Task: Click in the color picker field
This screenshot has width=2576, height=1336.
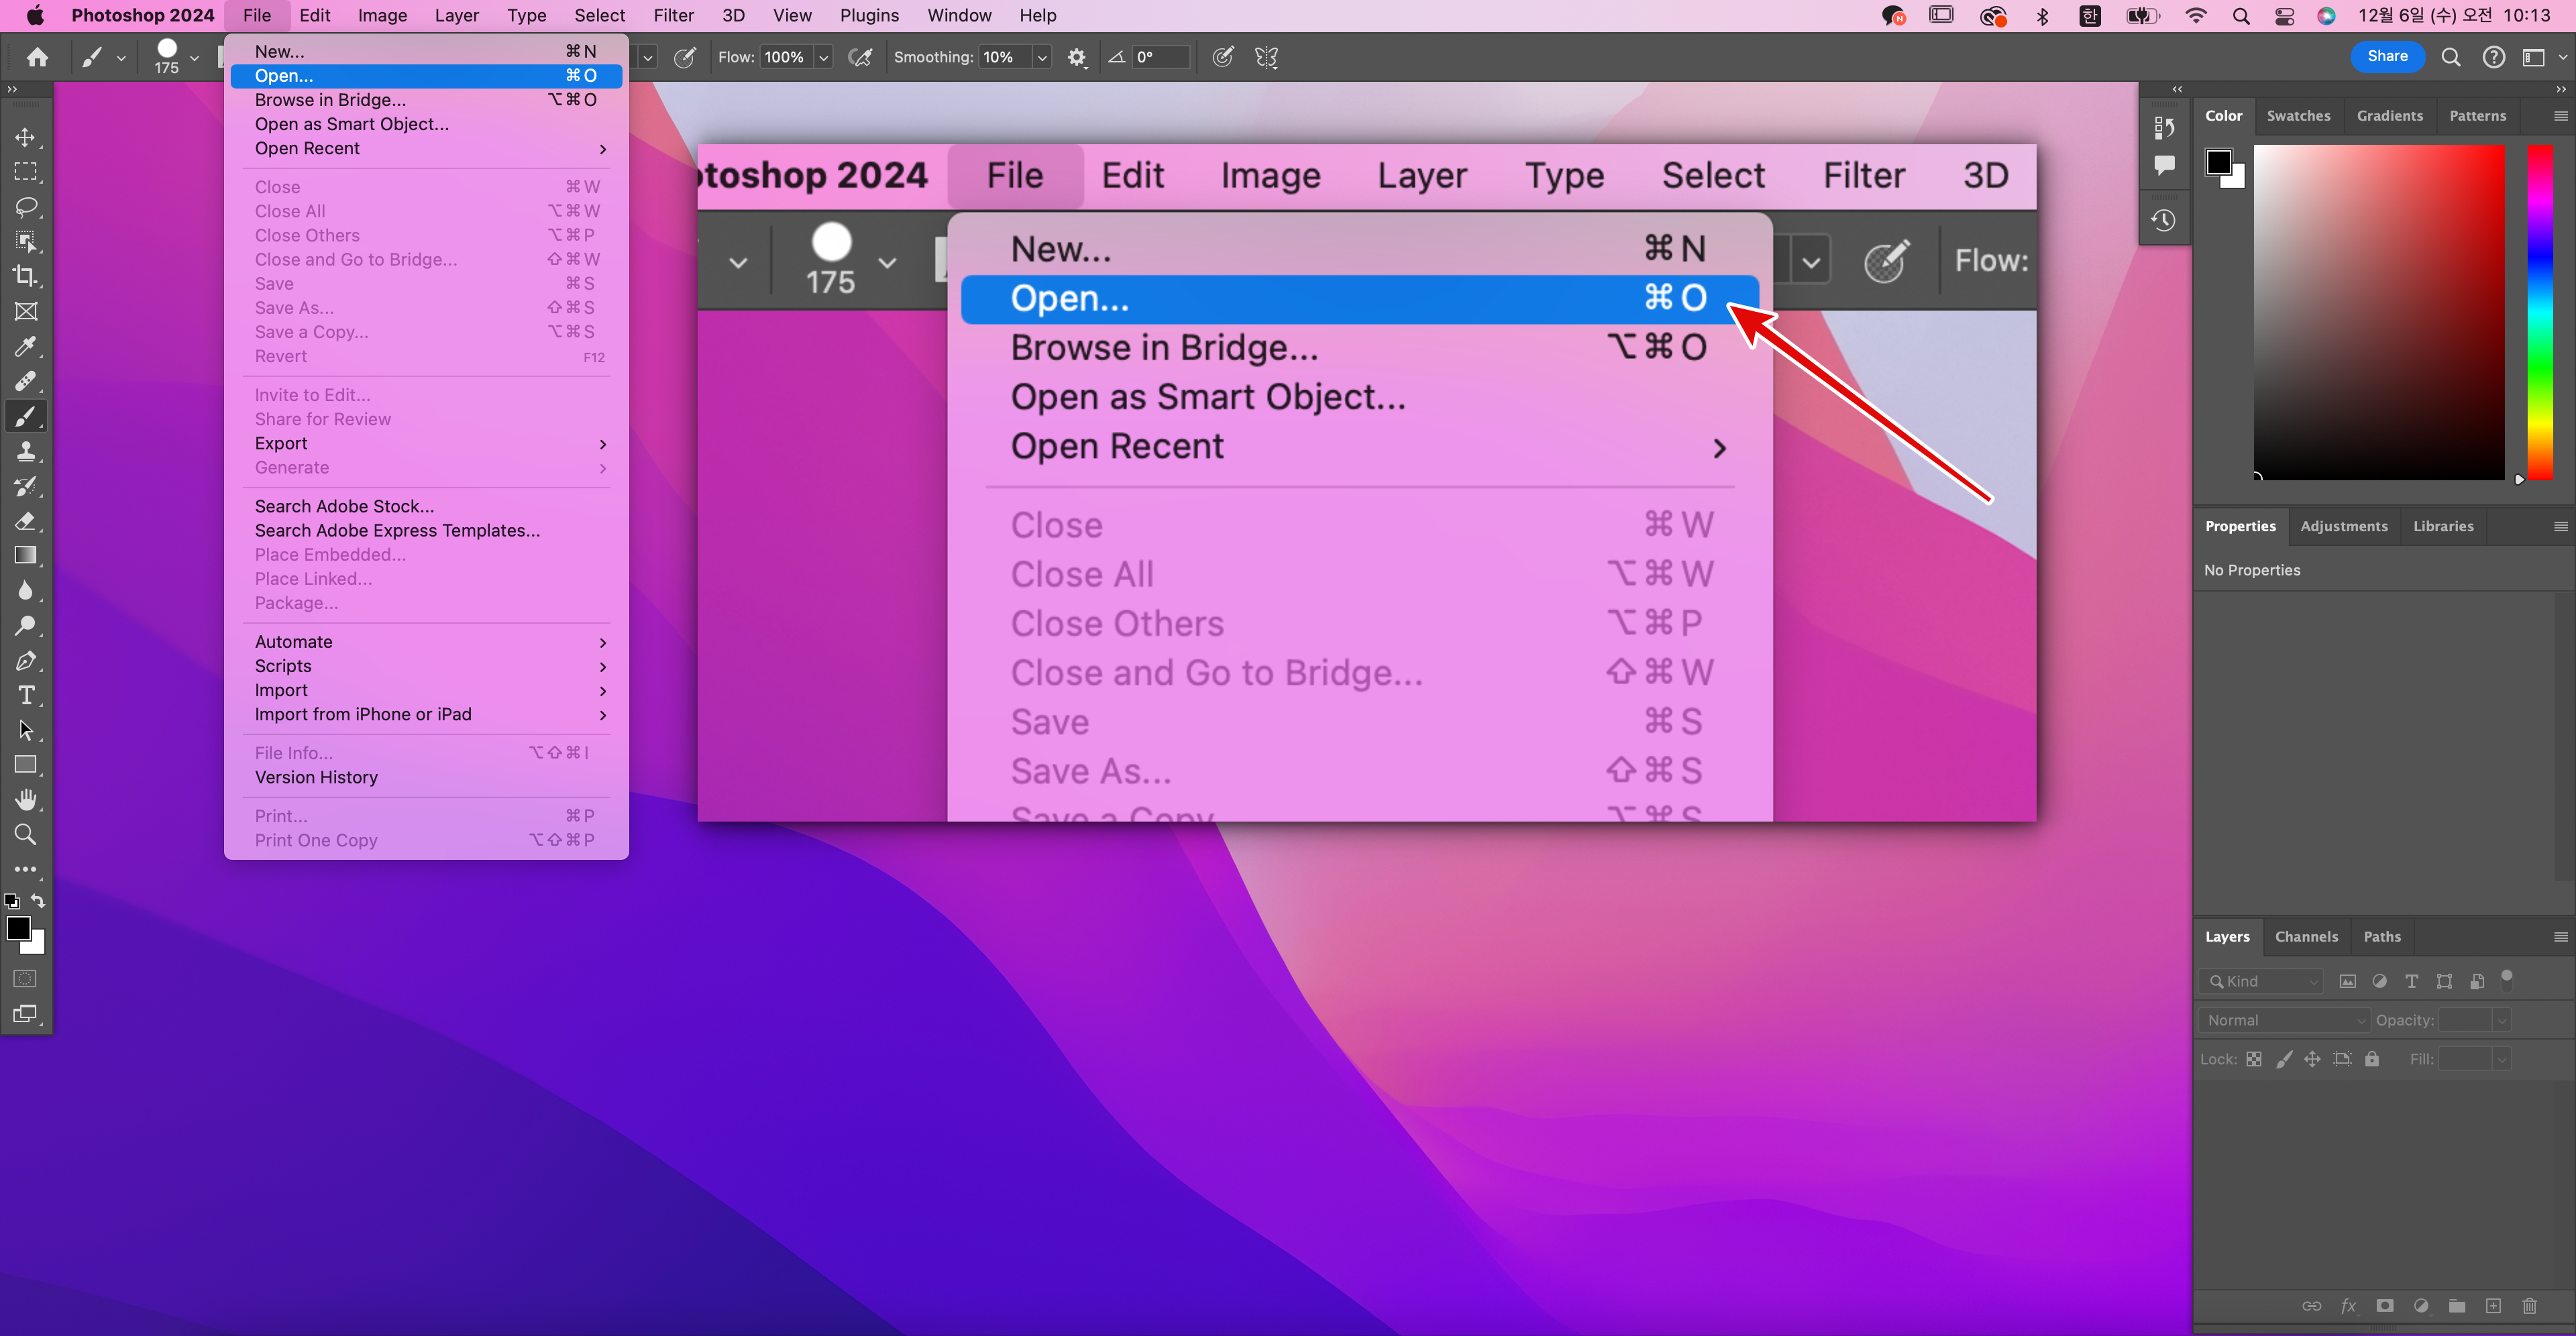Action: (x=2379, y=312)
